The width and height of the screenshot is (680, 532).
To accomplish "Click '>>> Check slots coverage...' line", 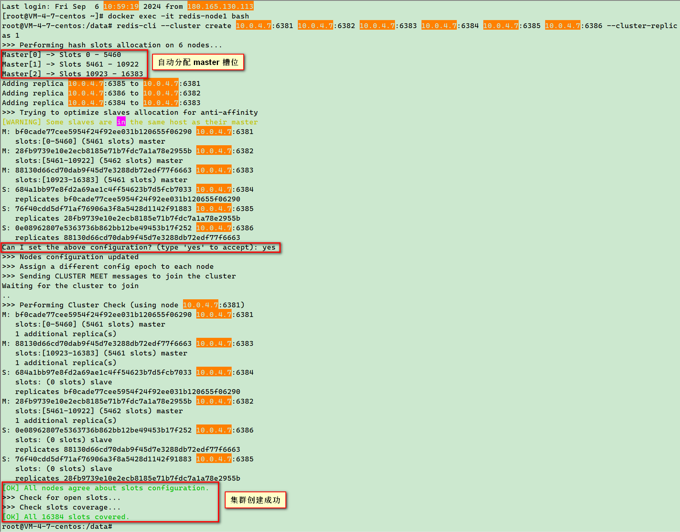I will tap(61, 507).
